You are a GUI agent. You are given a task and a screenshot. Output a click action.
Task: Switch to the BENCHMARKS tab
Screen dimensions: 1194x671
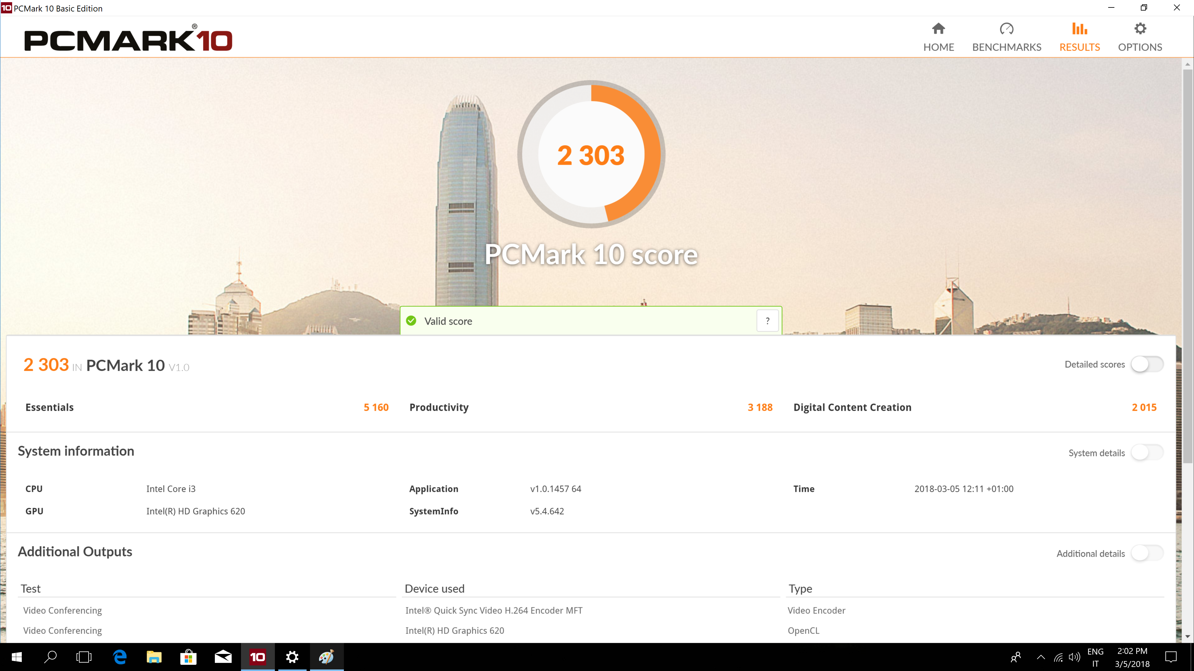(x=1006, y=37)
